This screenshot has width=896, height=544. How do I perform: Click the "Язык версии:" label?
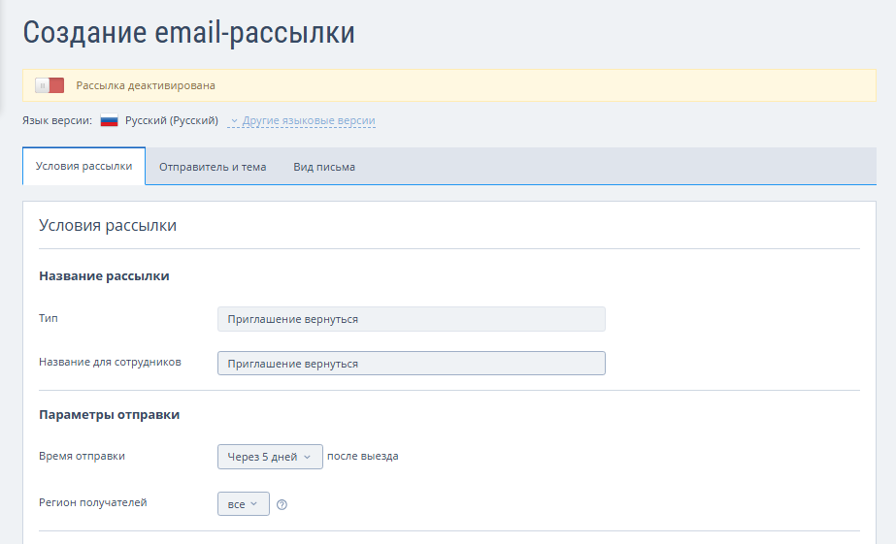pos(56,121)
